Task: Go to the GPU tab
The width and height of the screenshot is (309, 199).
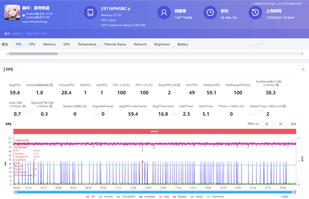Action: point(66,44)
